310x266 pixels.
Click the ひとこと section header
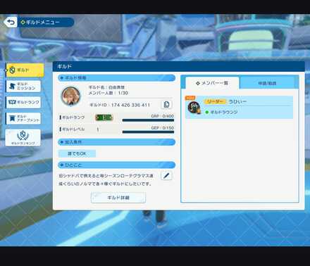pos(116,165)
